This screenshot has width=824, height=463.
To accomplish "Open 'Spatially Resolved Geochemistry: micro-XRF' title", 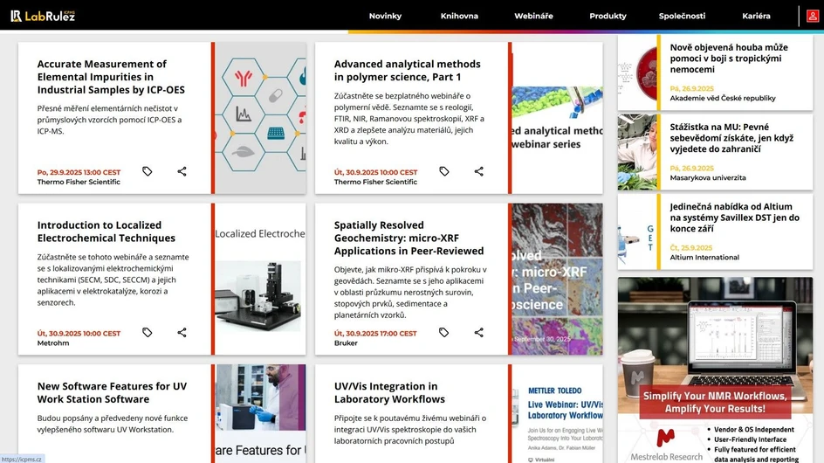I will pyautogui.click(x=409, y=238).
